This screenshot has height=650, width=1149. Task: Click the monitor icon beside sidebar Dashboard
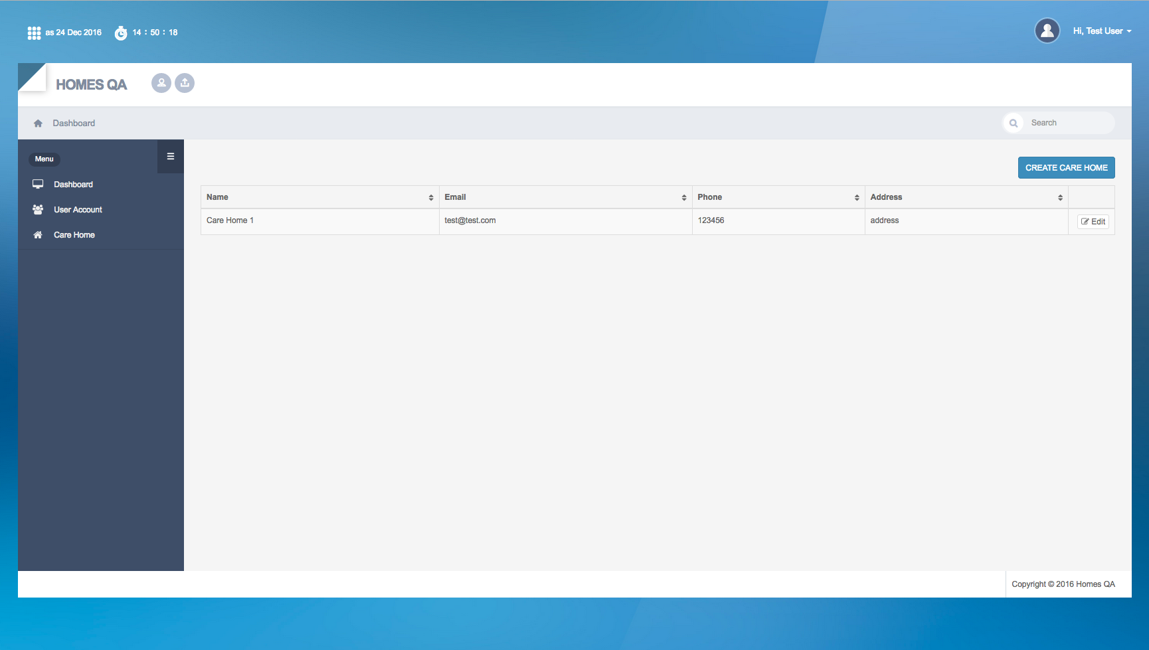coord(38,185)
